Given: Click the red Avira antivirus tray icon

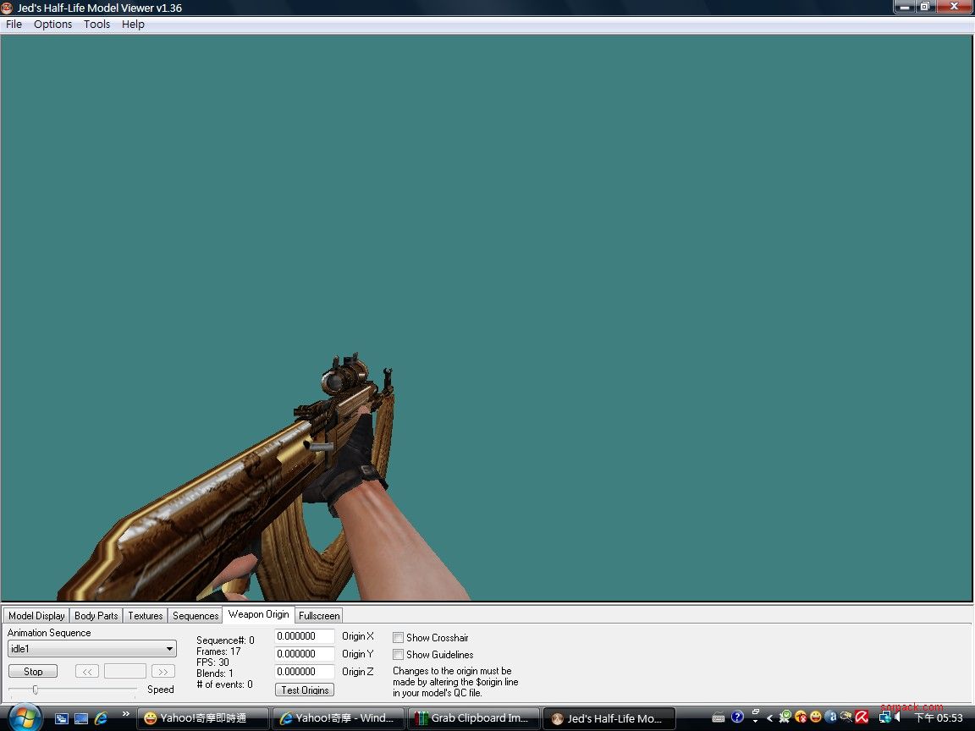Looking at the screenshot, I should [862, 717].
